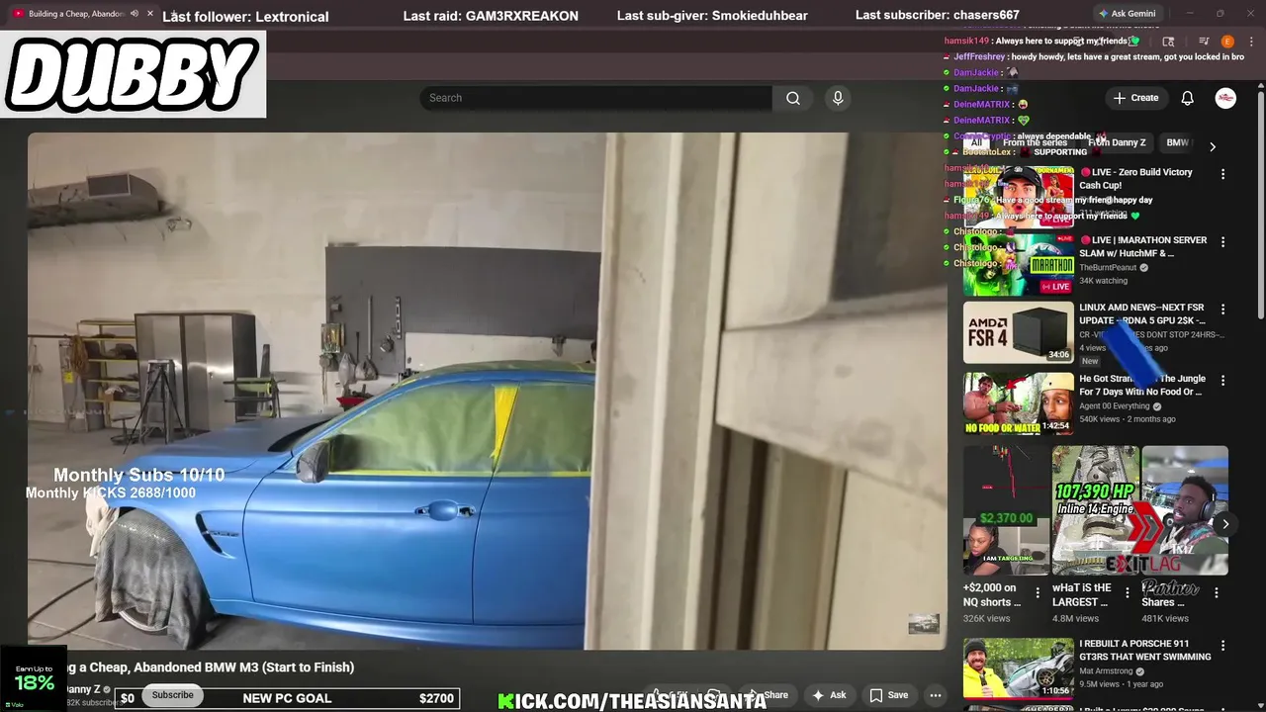Mute the Building a Cheap browser tab

135,14
